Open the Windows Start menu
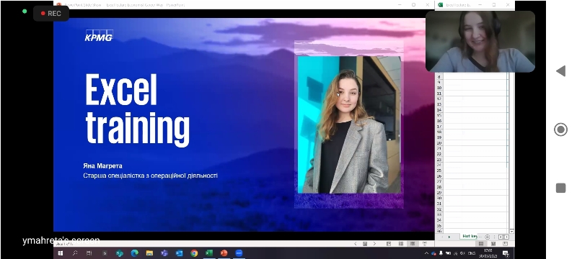The image size is (577, 259). (x=61, y=253)
